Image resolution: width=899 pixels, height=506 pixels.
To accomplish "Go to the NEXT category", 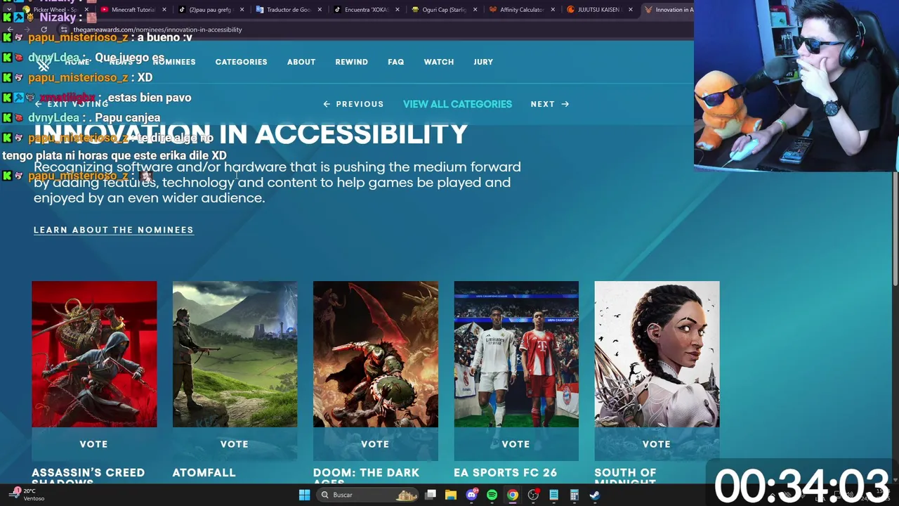I will (550, 104).
